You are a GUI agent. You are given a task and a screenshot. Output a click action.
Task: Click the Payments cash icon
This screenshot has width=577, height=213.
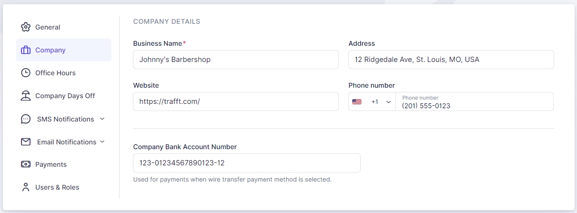(26, 164)
